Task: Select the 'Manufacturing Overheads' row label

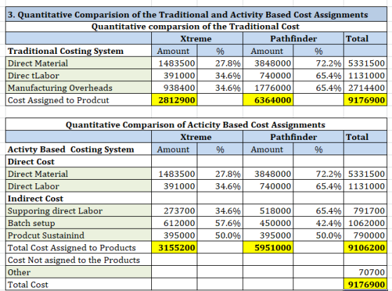Action: (x=78, y=87)
